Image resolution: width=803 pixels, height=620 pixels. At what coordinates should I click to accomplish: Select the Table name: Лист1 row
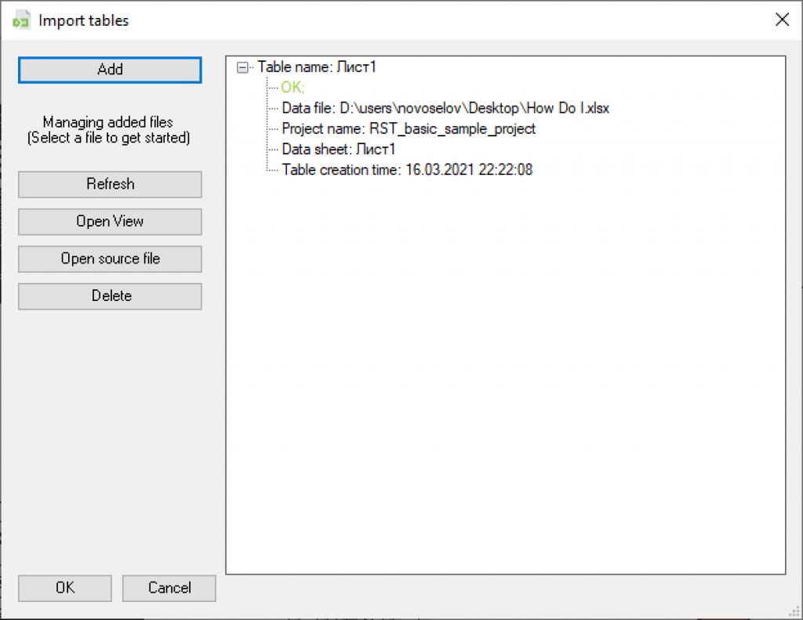(317, 67)
